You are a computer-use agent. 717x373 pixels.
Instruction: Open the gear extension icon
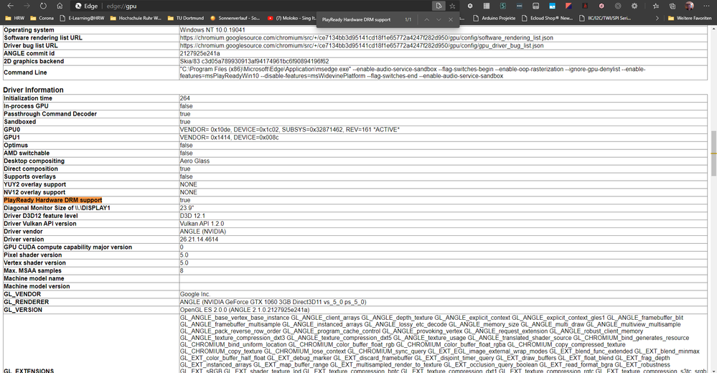pyautogui.click(x=634, y=6)
